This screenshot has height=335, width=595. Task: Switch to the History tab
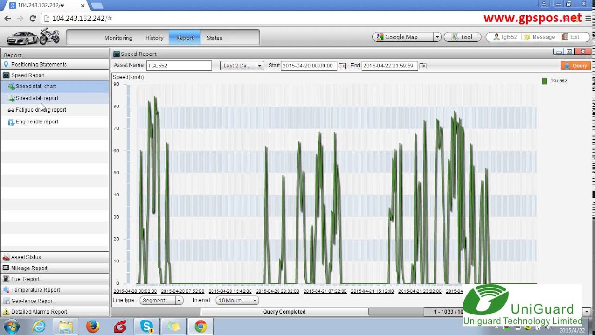tap(154, 38)
